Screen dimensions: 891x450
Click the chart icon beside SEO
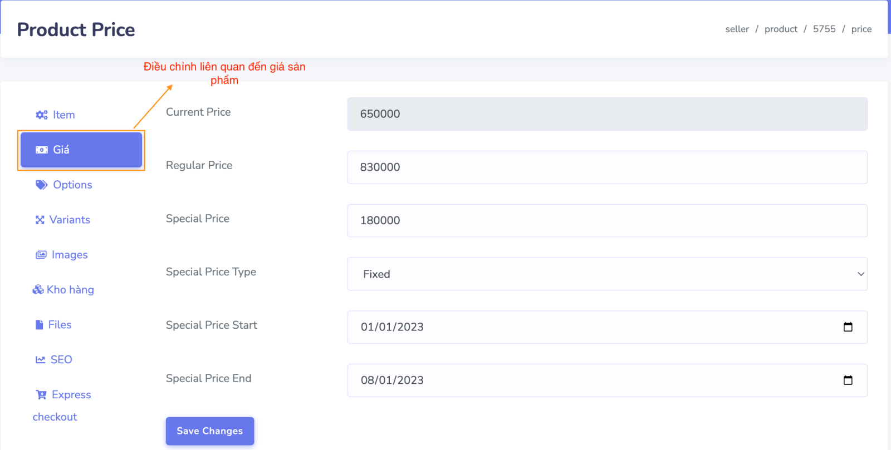click(x=40, y=360)
